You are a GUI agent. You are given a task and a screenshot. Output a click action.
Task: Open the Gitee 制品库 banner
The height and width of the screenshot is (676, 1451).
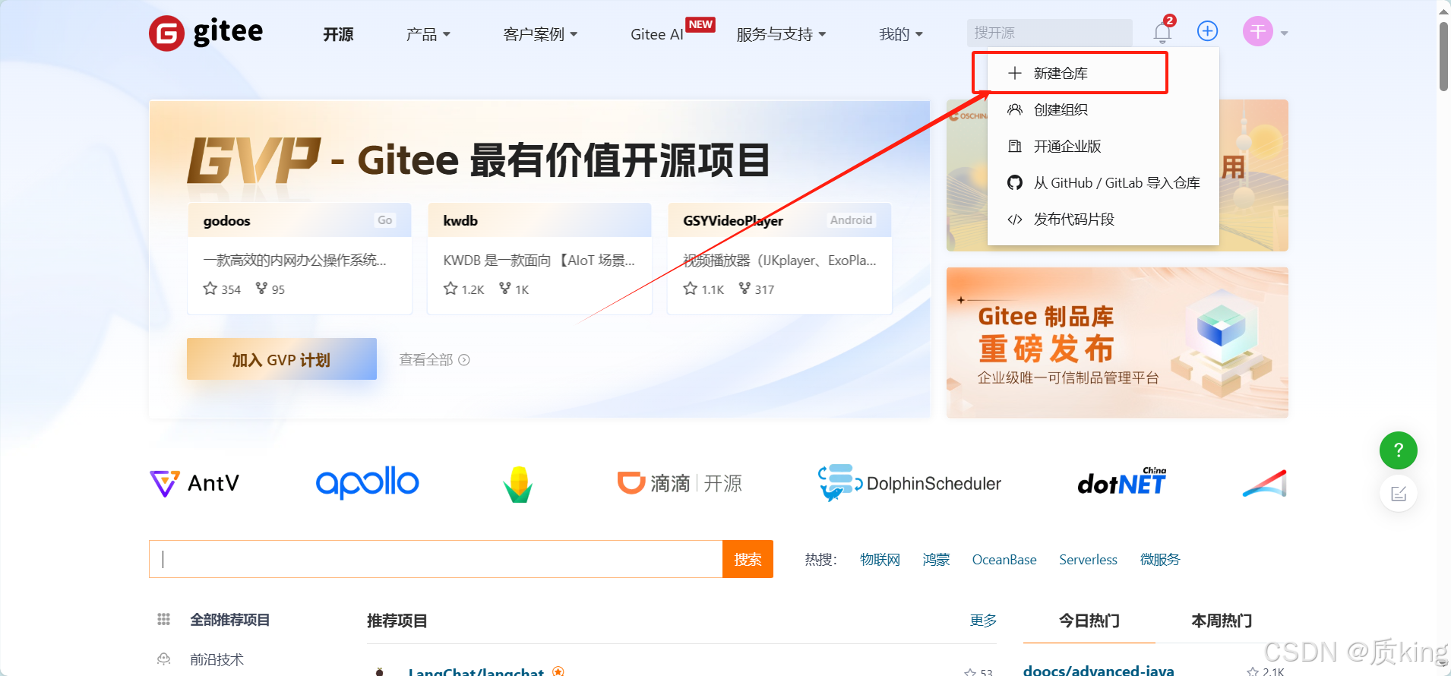pyautogui.click(x=1117, y=343)
